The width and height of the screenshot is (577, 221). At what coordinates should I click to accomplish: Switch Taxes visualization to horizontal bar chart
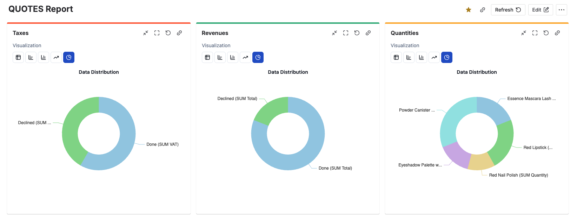31,57
